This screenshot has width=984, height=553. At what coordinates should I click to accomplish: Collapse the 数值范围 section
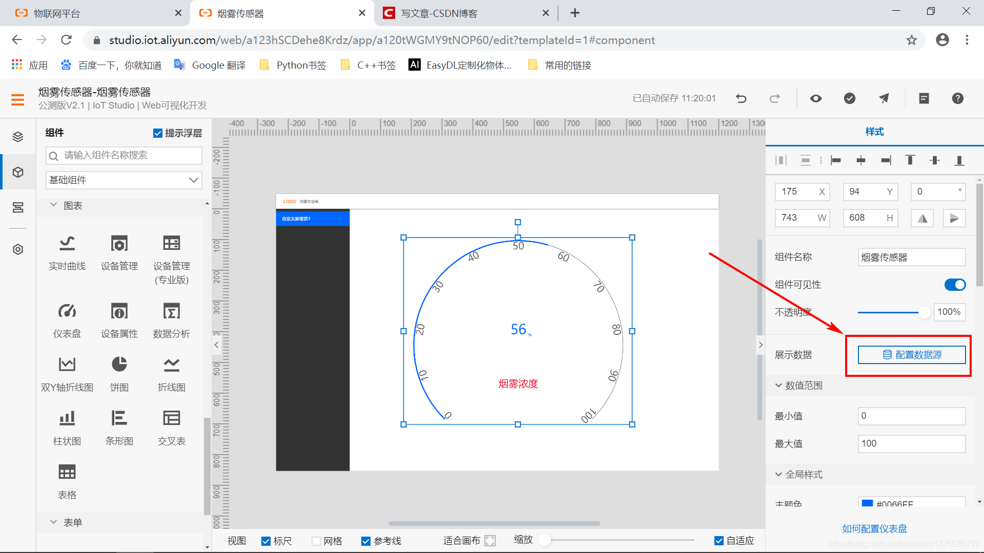coord(778,385)
